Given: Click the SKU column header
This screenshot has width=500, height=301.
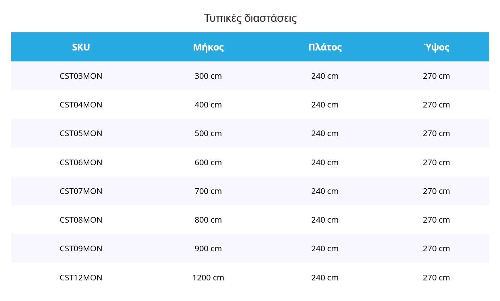Looking at the screenshot, I should pos(81,47).
